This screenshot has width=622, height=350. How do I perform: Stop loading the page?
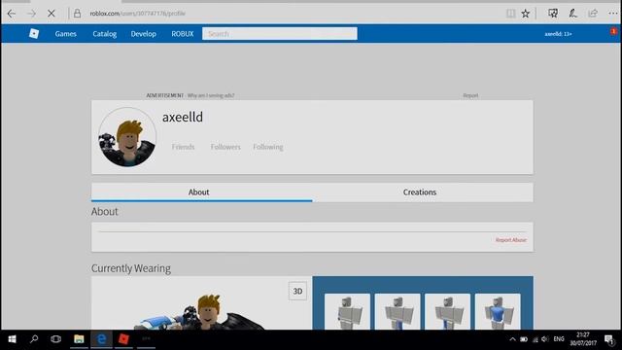tap(52, 14)
